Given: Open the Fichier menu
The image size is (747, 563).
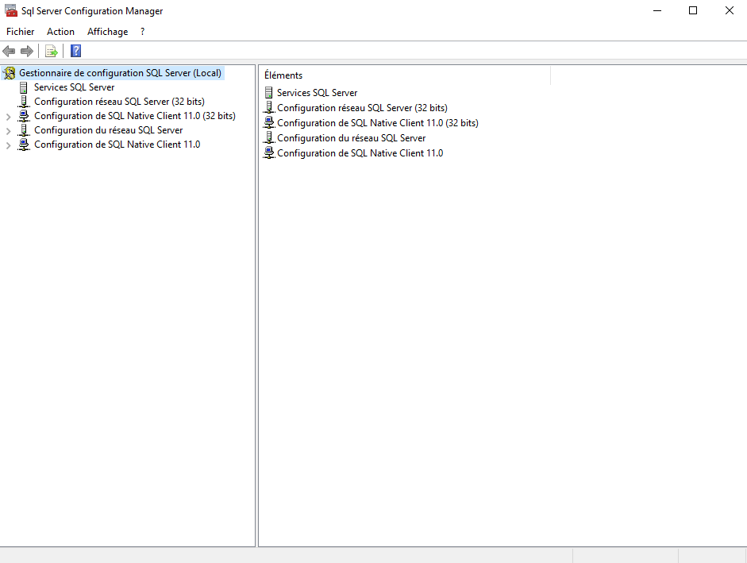Looking at the screenshot, I should (x=21, y=32).
